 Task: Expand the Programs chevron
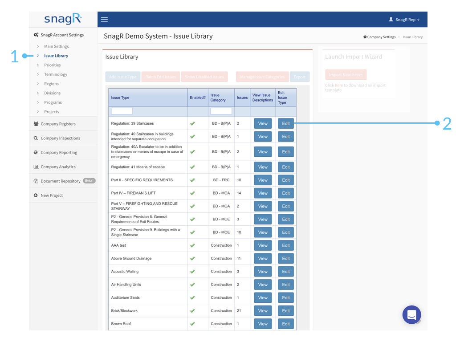38,102
